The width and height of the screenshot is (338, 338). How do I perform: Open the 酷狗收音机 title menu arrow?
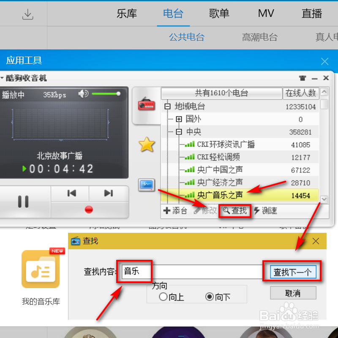[2, 78]
